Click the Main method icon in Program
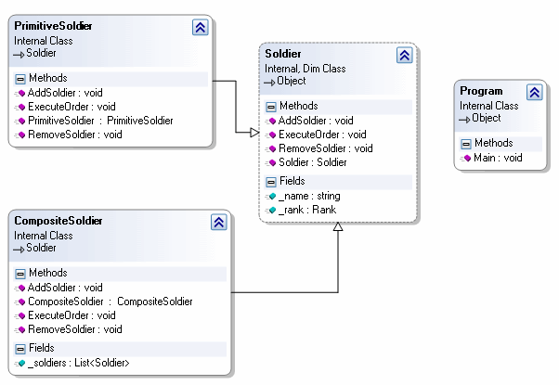This screenshot has width=559, height=385. [x=466, y=158]
